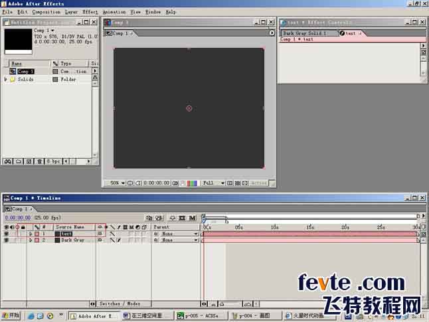Switch to Adobe After Effects taskbar button
Image resolution: width=429 pixels, height=322 pixels.
point(94,316)
